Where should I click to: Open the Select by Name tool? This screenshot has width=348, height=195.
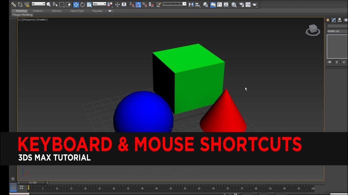[x=55, y=4]
